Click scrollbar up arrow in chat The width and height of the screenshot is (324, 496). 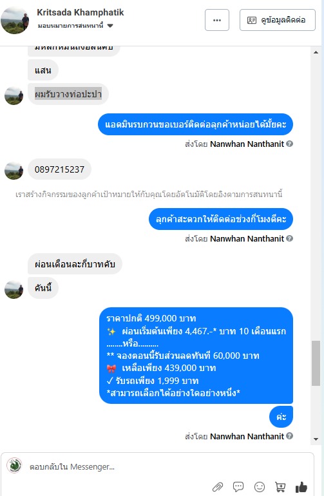point(316,53)
